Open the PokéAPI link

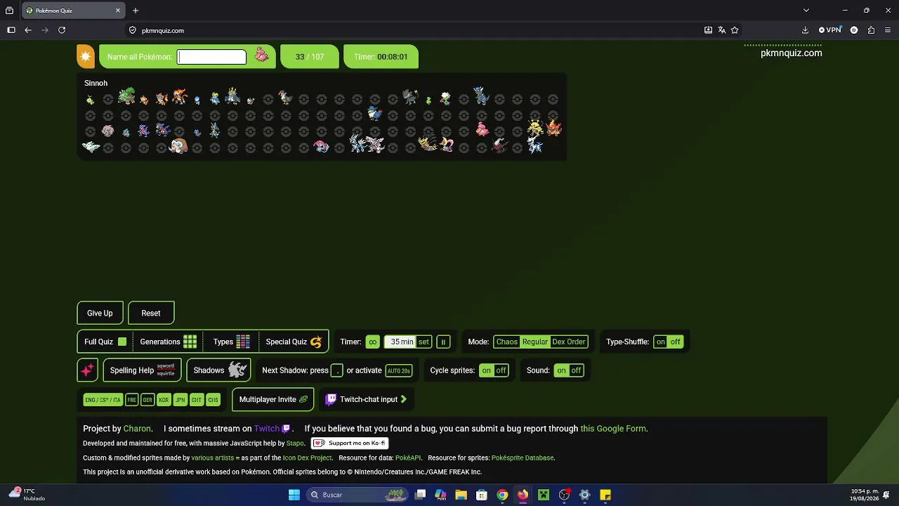408,458
